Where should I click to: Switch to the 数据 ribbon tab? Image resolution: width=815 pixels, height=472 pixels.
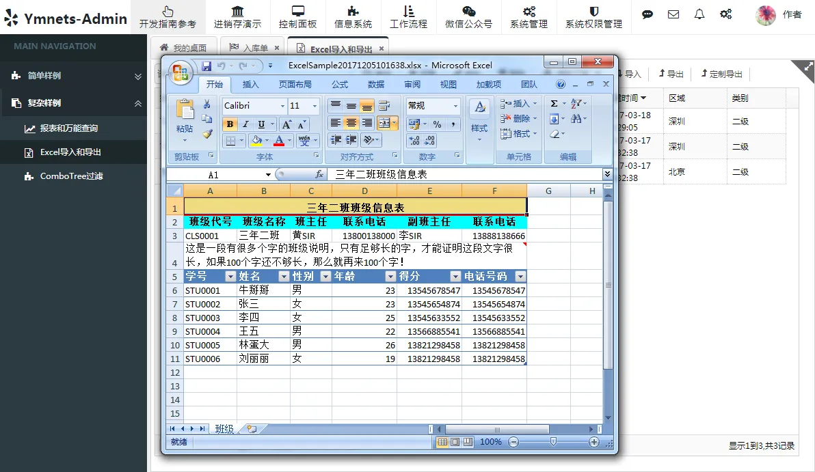[376, 84]
